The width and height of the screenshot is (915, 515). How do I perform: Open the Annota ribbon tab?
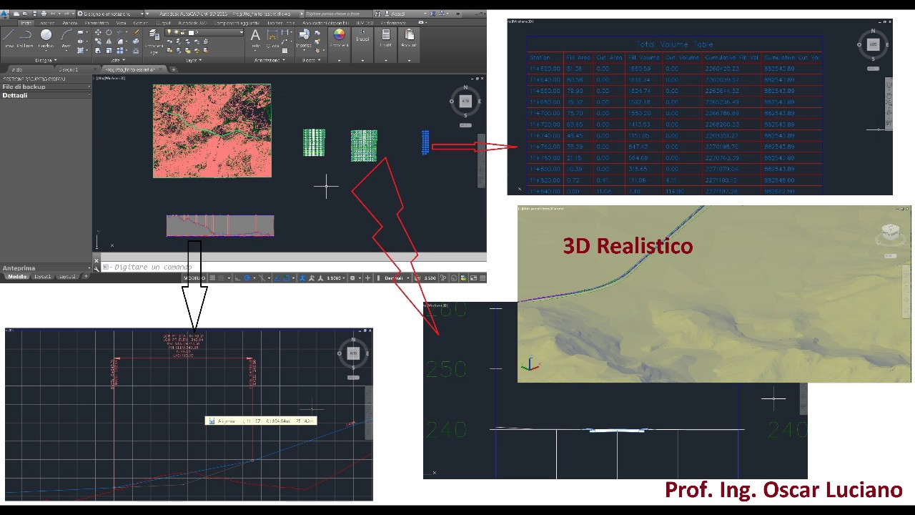pos(69,23)
